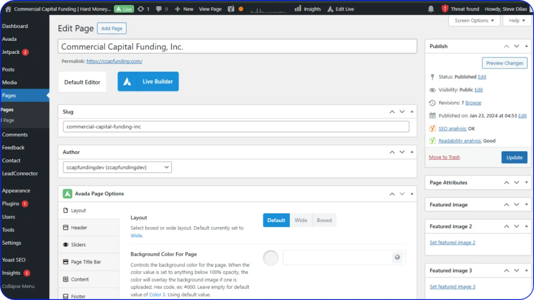Collapse the Author panel toggle triangle

pyautogui.click(x=412, y=152)
